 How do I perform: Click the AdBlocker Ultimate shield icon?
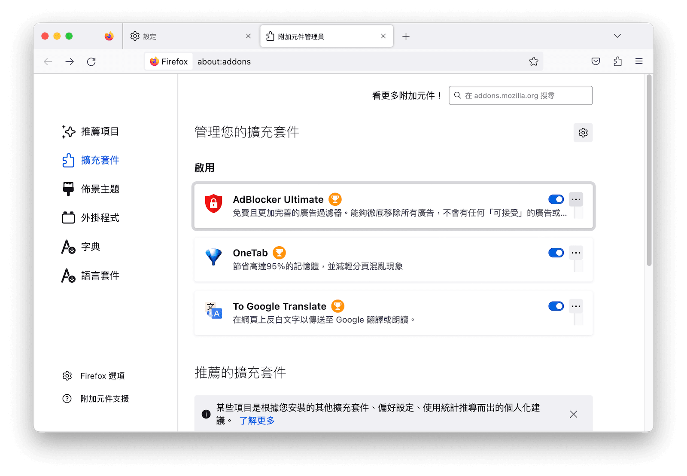tap(213, 203)
